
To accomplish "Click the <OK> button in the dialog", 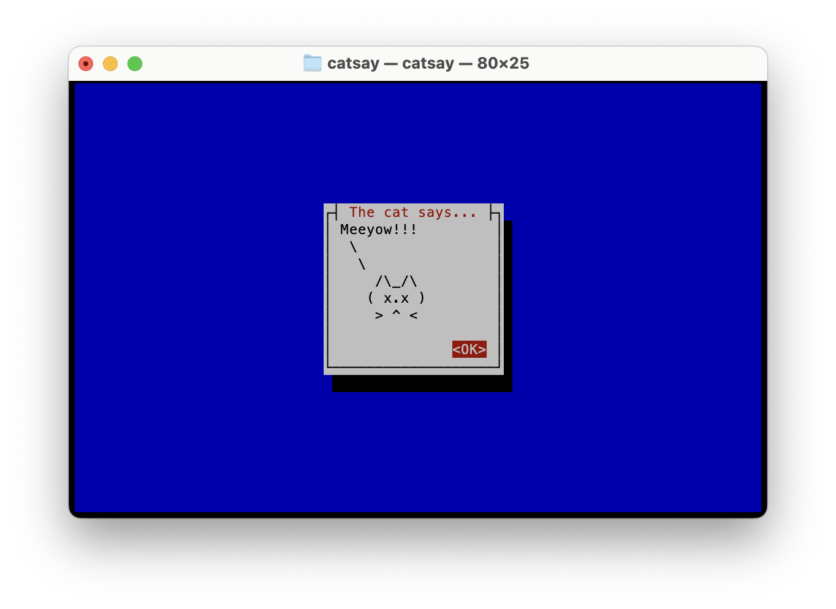I will 469,349.
